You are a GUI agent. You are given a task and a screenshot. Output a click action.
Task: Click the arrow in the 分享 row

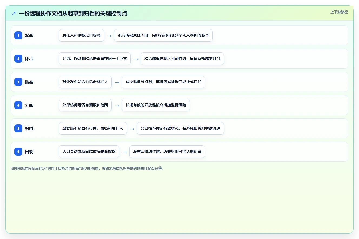click(x=117, y=105)
